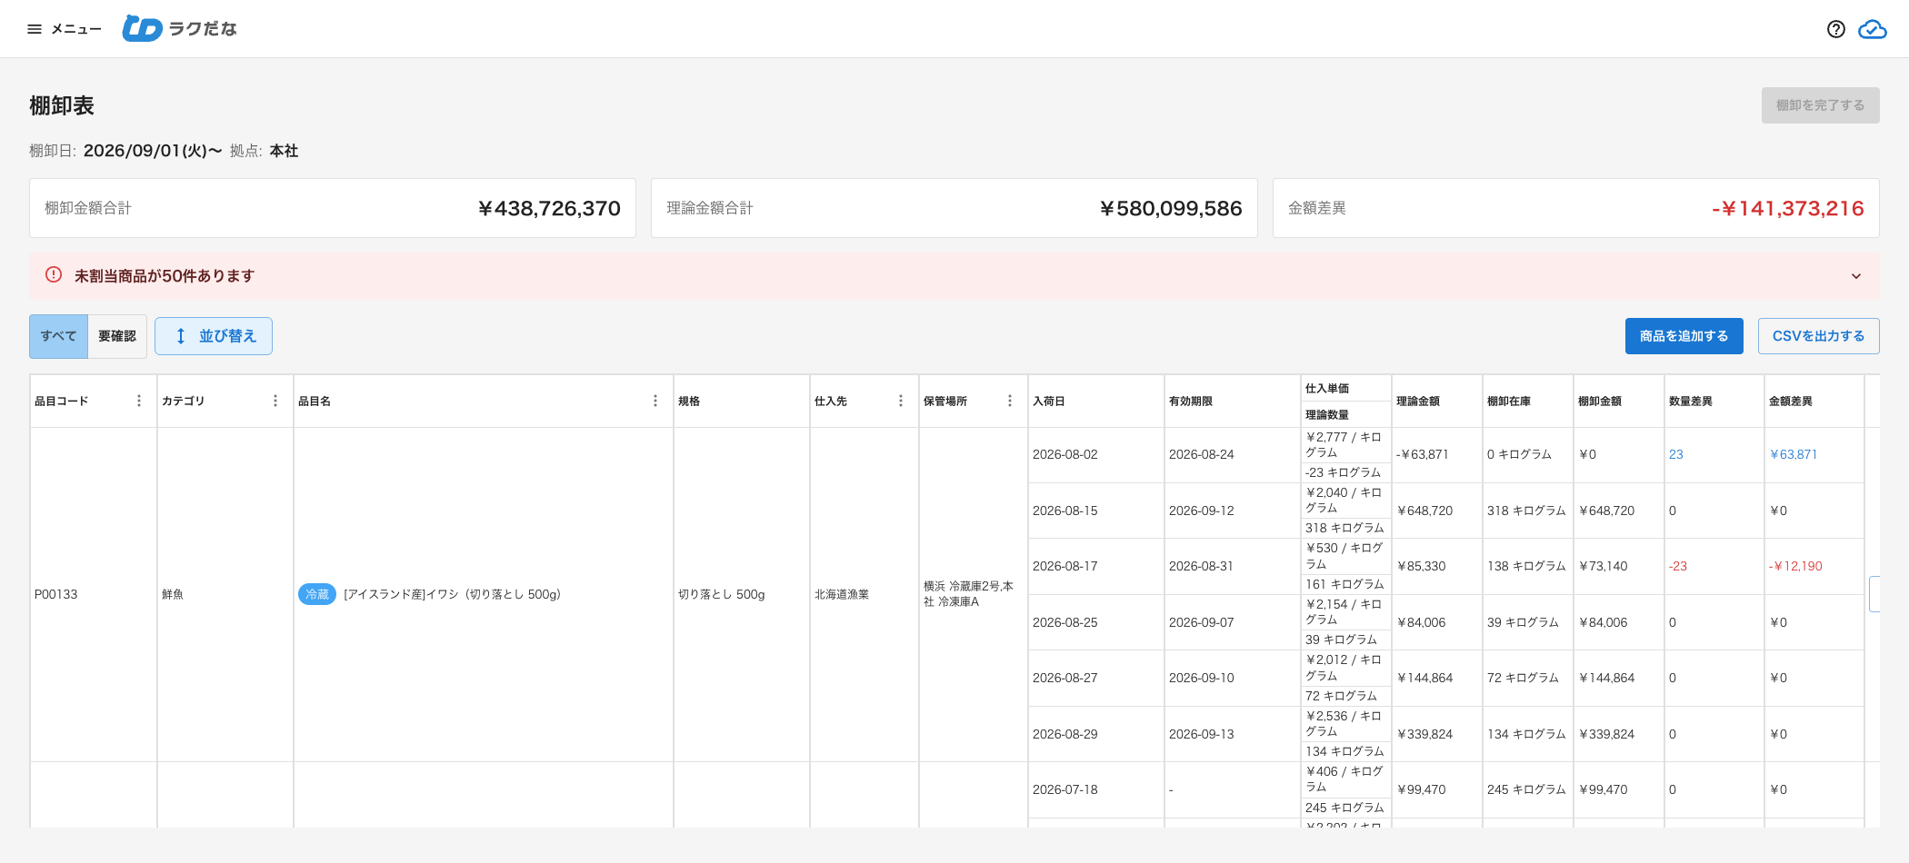This screenshot has height=863, width=1909.
Task: Click arrival date 2026-08-17
Action: pos(1065,566)
